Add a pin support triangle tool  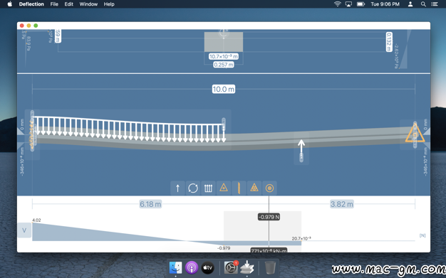tap(224, 188)
